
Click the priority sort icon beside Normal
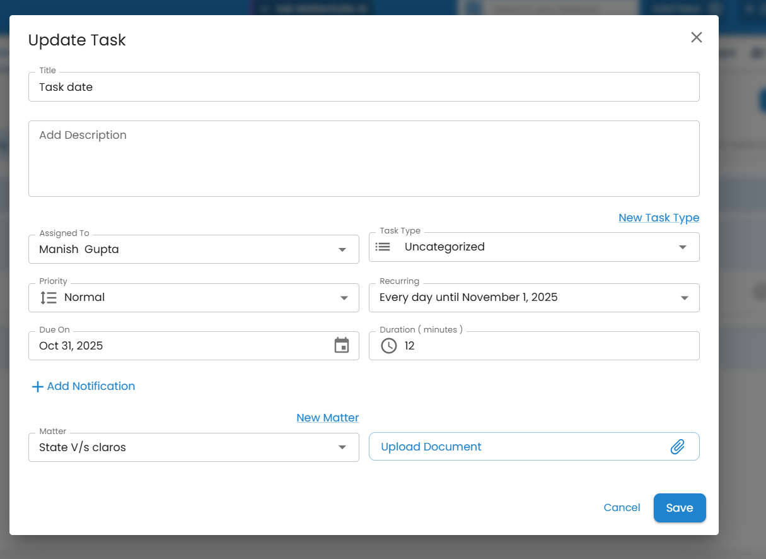pyautogui.click(x=49, y=298)
